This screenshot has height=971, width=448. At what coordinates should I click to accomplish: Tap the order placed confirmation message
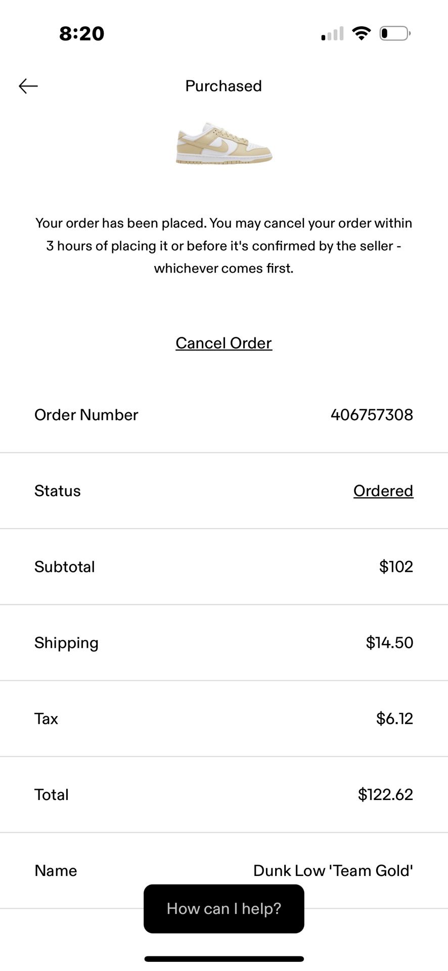tap(223, 246)
